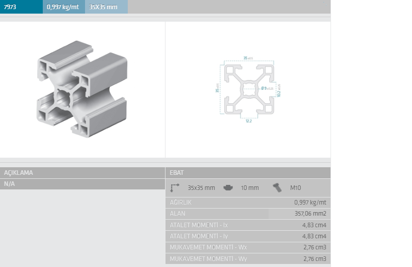
Task: Click the Wy value 2,76 cm3
Action: tap(315, 258)
